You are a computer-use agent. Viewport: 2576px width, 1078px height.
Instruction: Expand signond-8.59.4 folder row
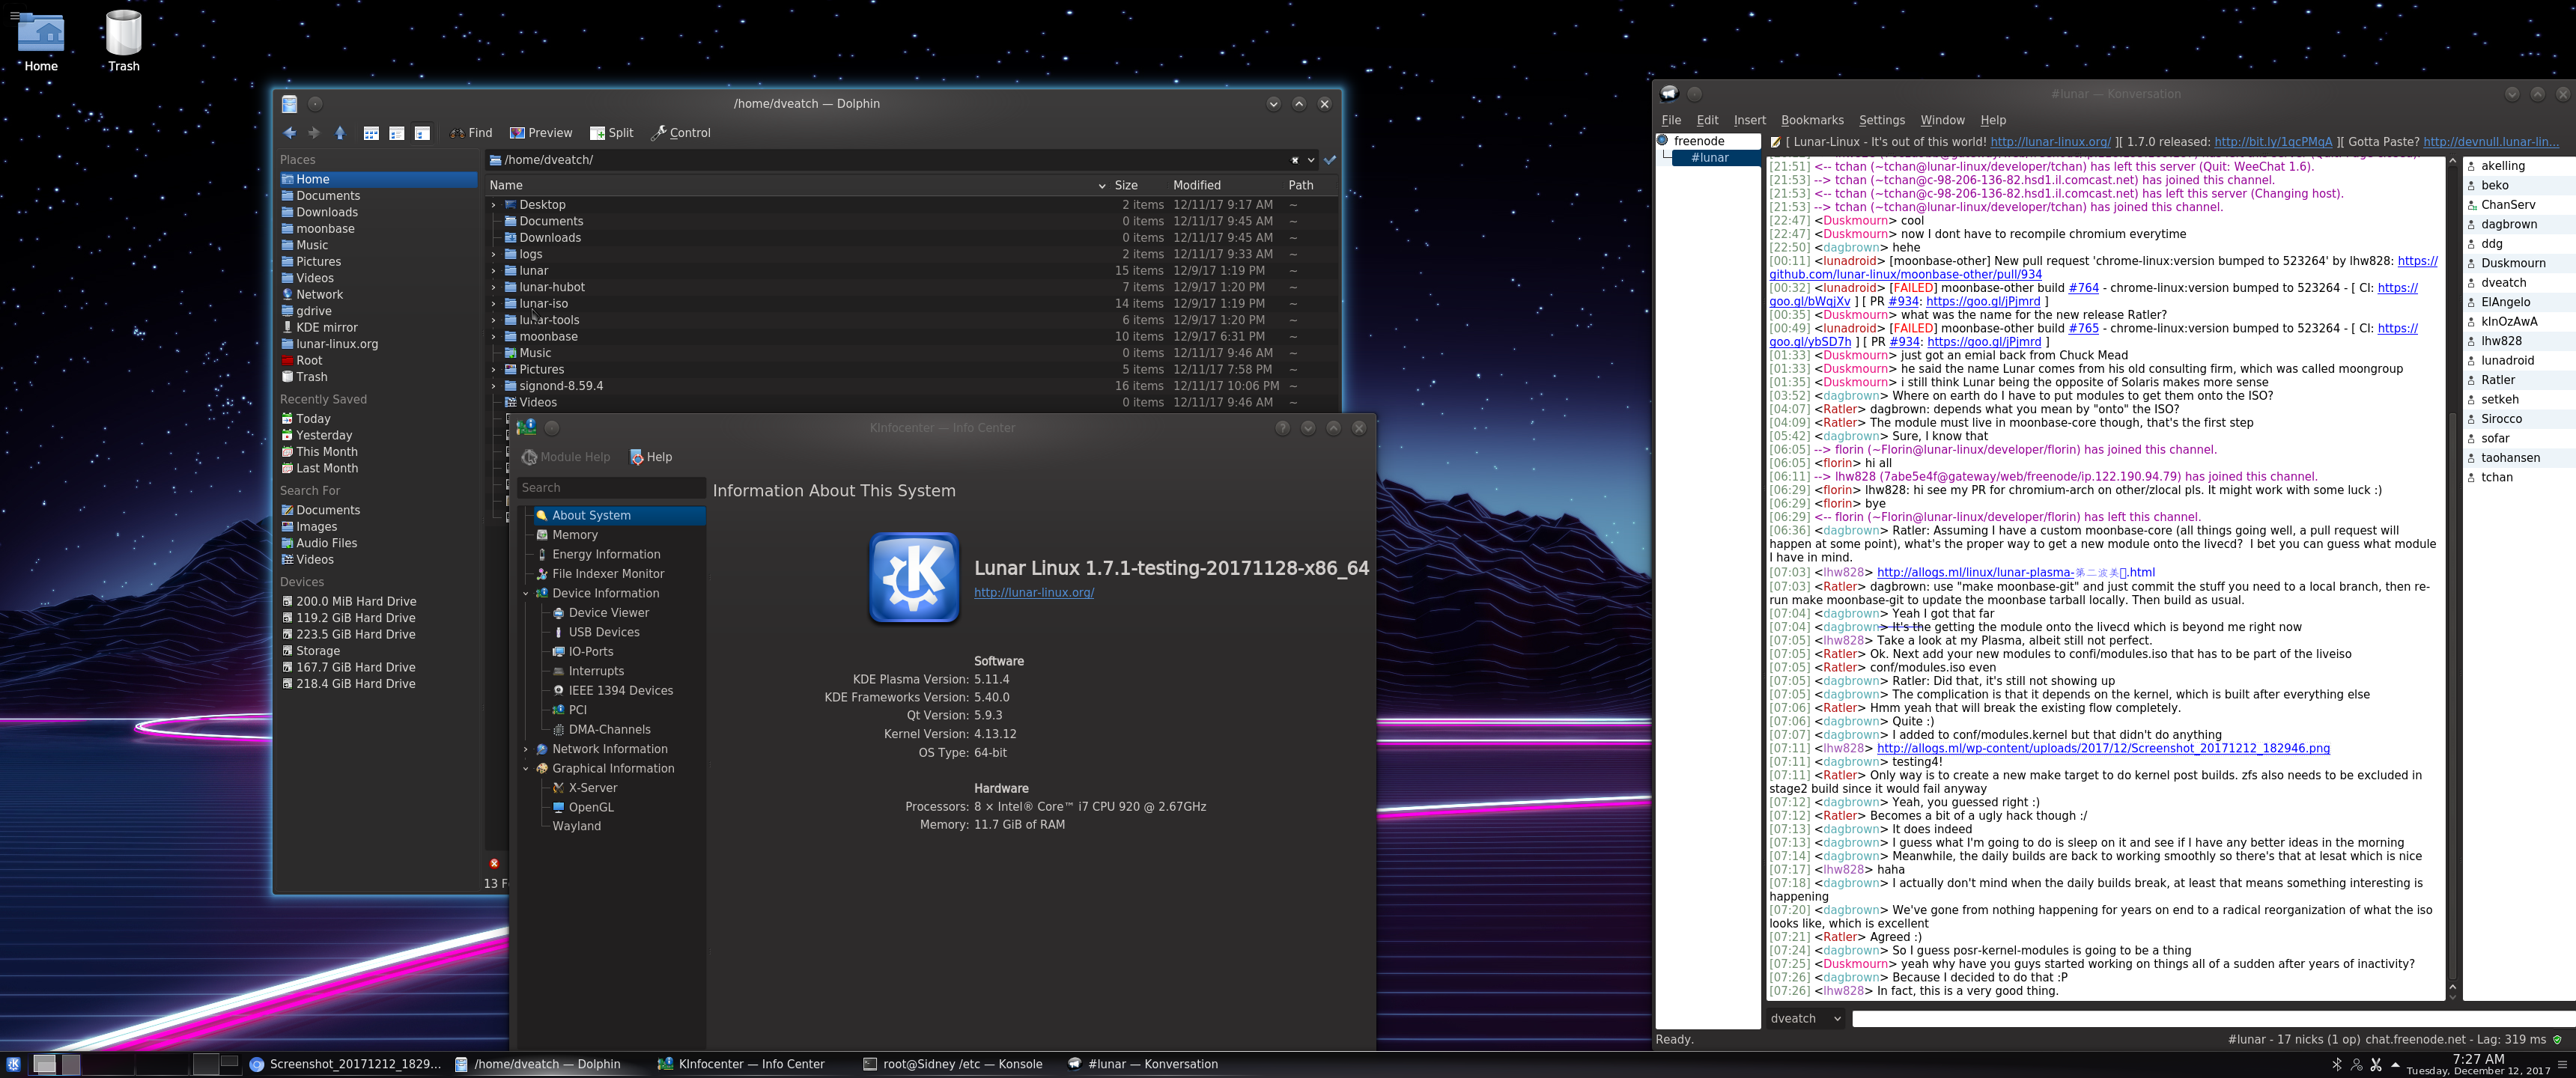(493, 386)
